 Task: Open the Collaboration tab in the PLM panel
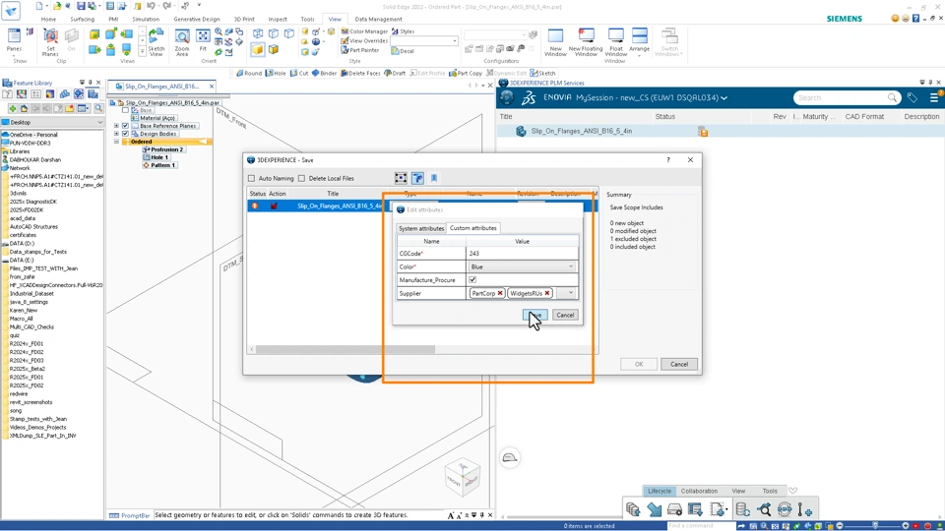(x=699, y=491)
